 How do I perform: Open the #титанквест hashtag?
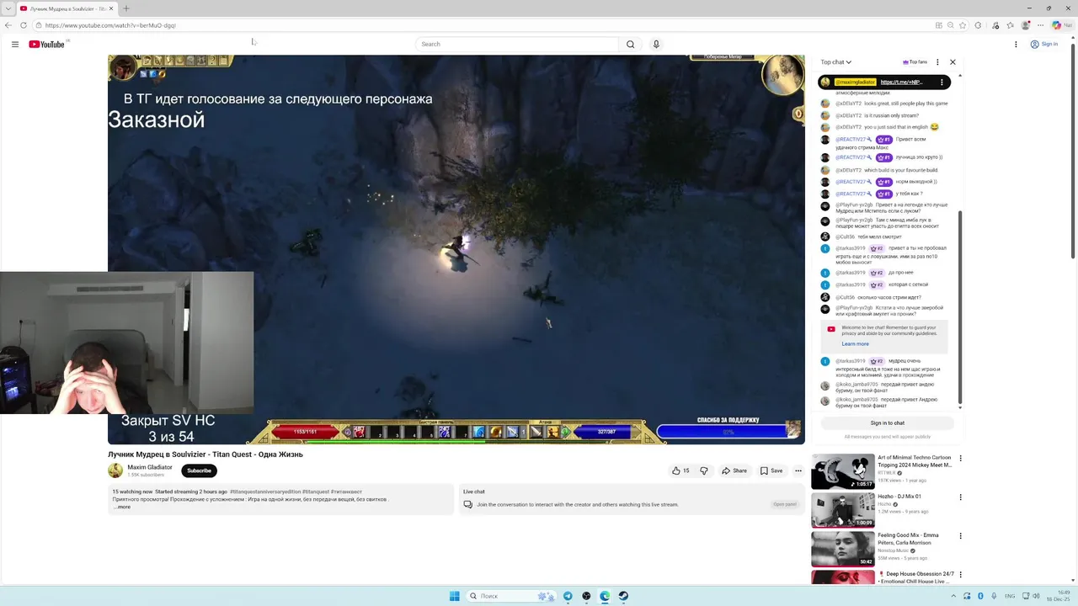pyautogui.click(x=346, y=492)
